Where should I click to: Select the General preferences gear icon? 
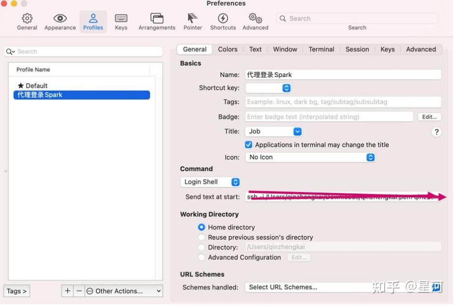[x=27, y=21]
